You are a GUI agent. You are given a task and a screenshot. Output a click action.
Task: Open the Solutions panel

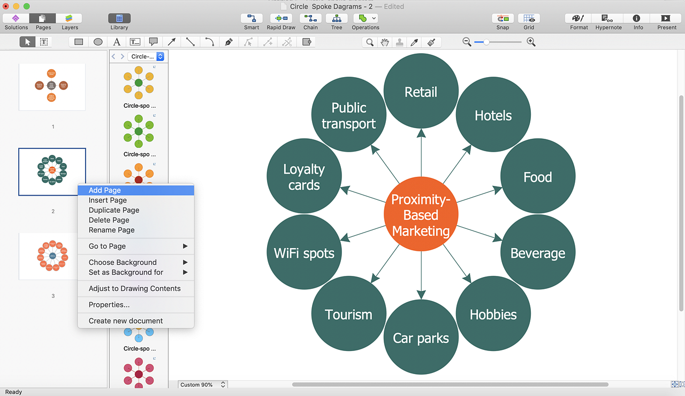pos(16,21)
